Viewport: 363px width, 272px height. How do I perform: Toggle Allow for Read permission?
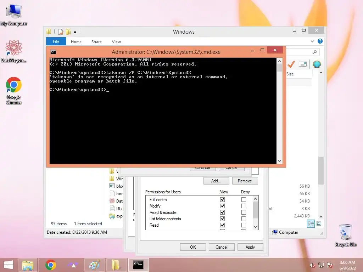click(222, 225)
